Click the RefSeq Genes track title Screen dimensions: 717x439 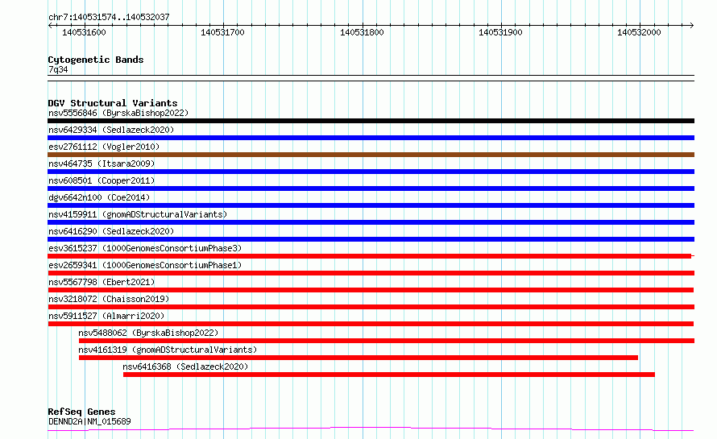click(x=81, y=412)
